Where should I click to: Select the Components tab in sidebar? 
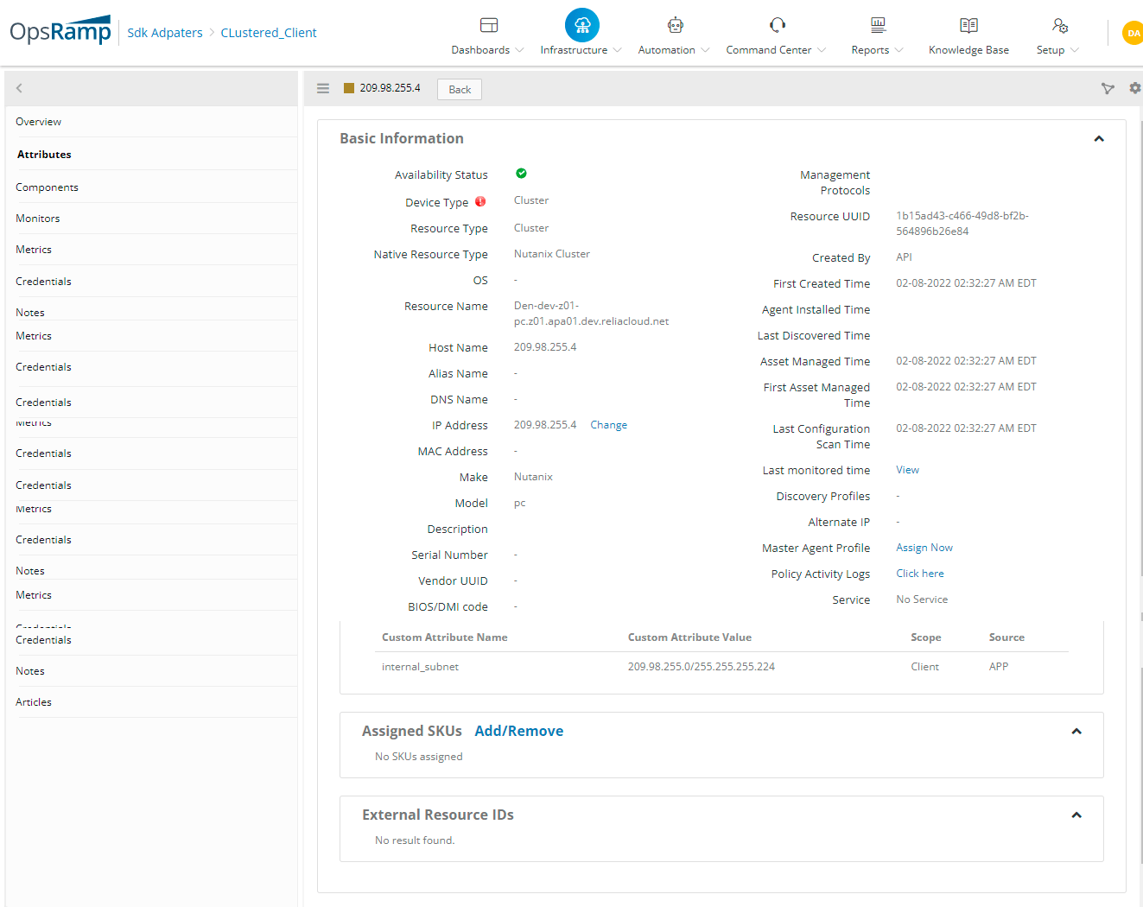click(x=47, y=187)
